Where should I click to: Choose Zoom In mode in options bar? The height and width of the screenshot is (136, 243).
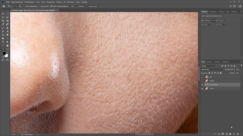click(x=16, y=6)
